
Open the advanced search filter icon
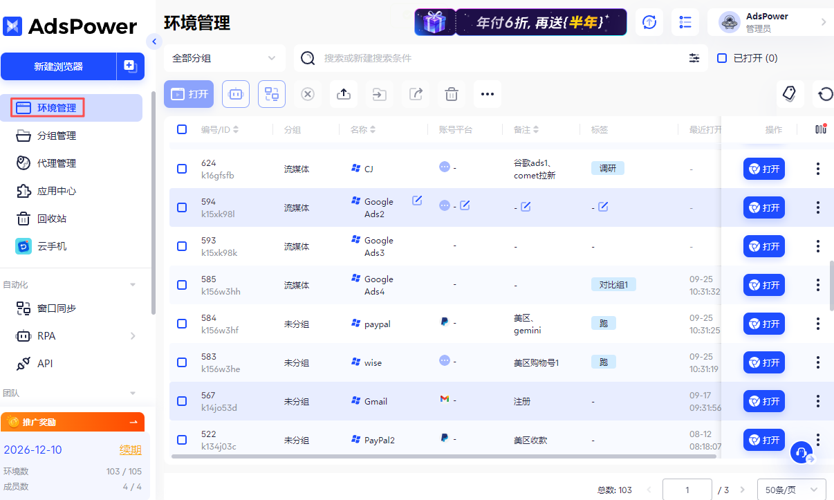(x=694, y=58)
